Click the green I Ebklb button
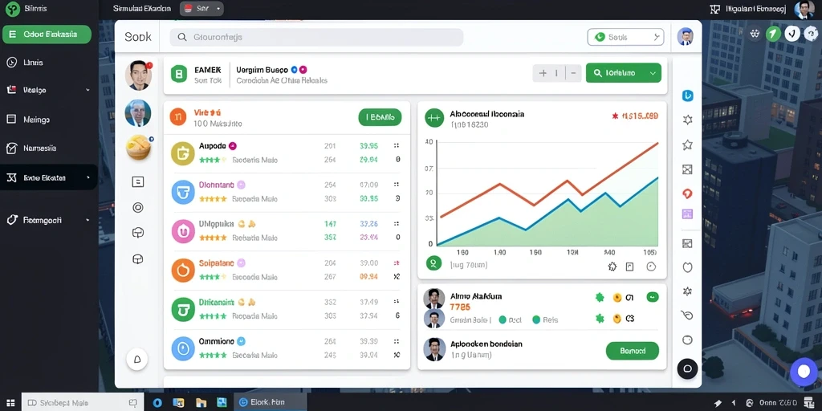This screenshot has height=411, width=822. 380,117
